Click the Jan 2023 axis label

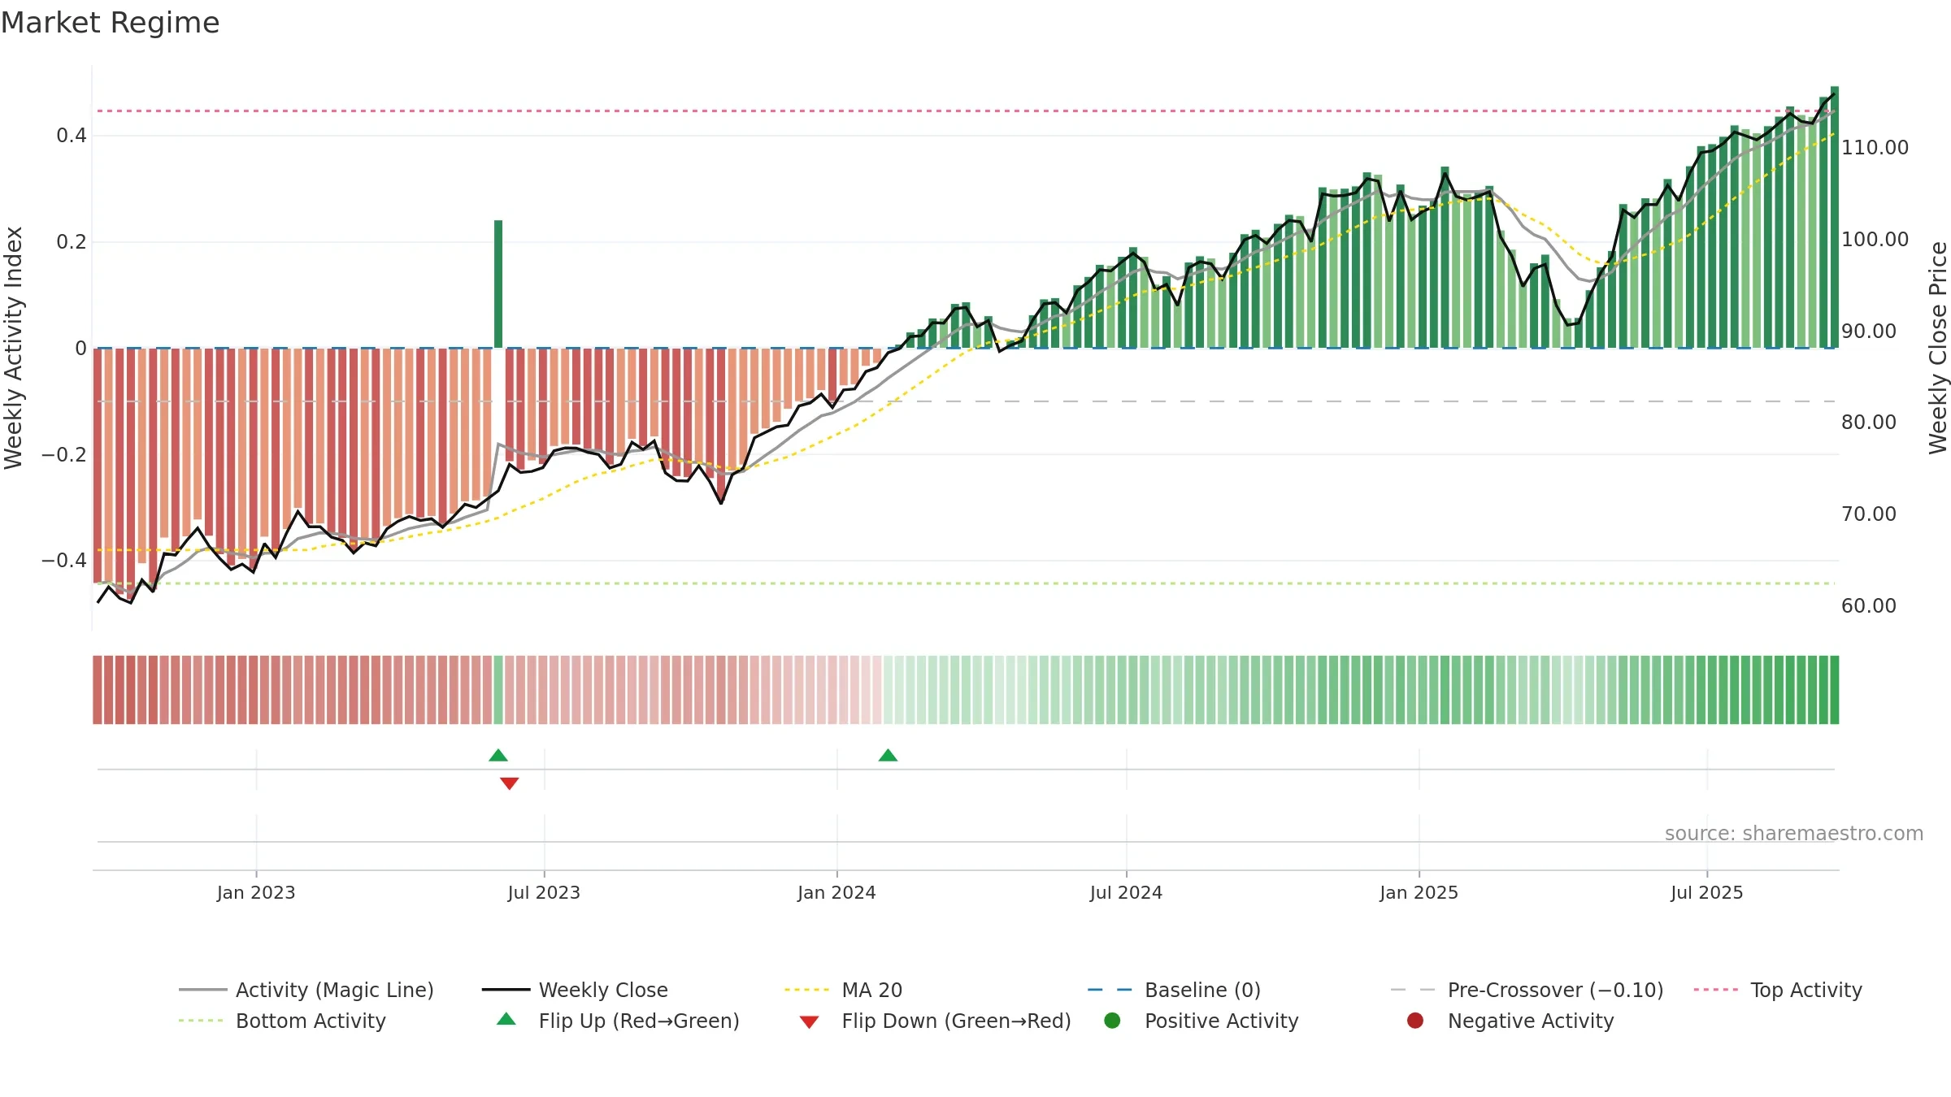[x=256, y=892]
